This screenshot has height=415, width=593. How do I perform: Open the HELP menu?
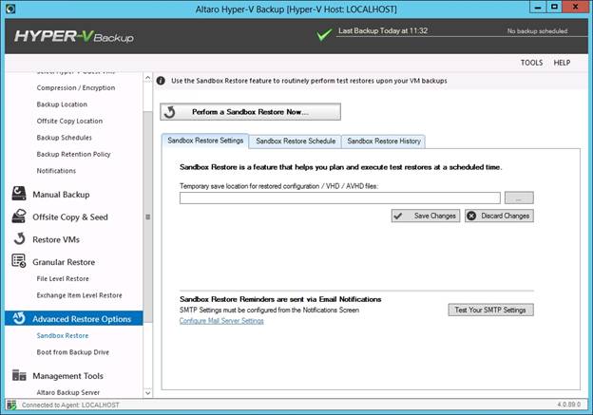tap(562, 63)
